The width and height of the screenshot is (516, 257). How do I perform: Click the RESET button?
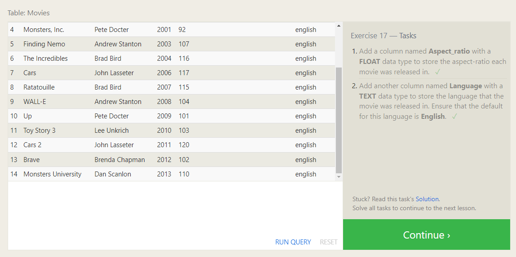[328, 242]
